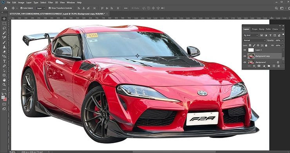290x153 pixels.
Task: Change the screen mode
Action: coord(4,109)
